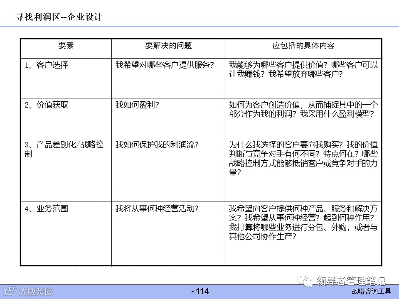The image size is (399, 299).
Task: Click the cell starting 我希望向客户提供何种产品
Action: (303, 234)
